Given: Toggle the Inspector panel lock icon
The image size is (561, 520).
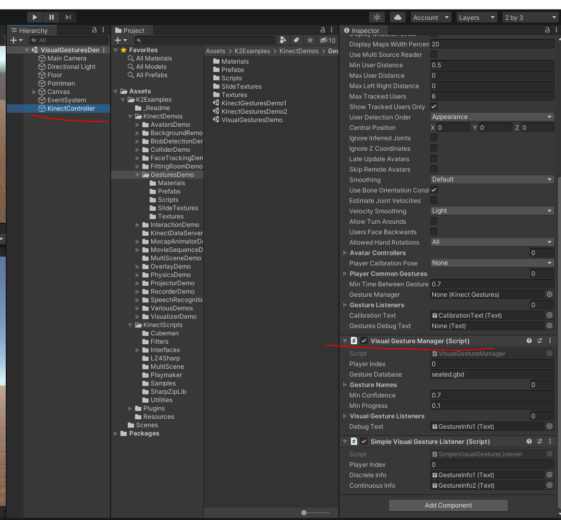Looking at the screenshot, I should (x=547, y=30).
